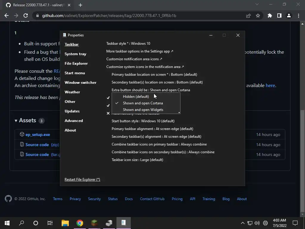
Task: Choose Shown and open Widgets
Action: point(146,110)
